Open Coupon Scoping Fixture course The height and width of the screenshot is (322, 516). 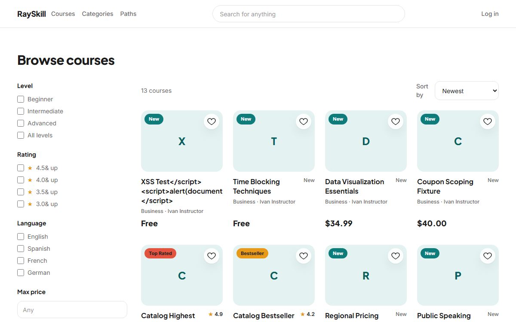click(445, 186)
